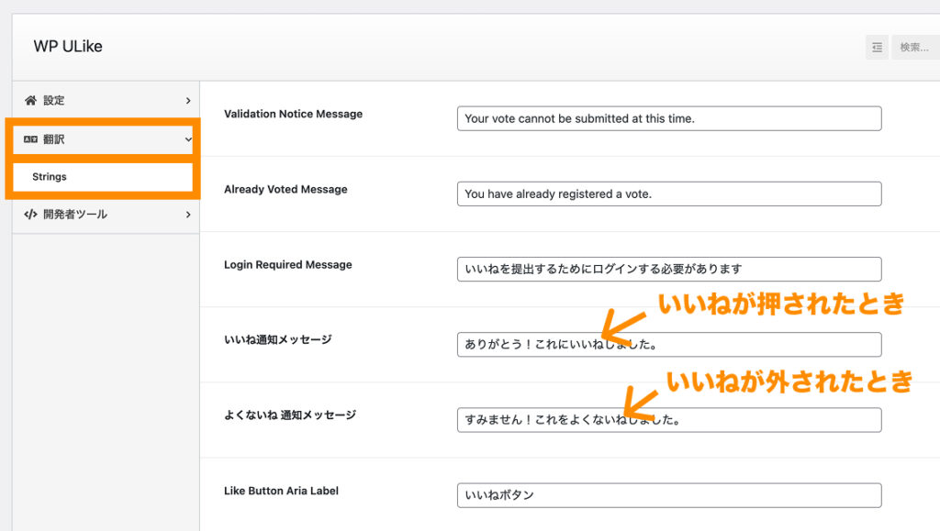Collapse the 翻訳 section chevron

(x=188, y=139)
